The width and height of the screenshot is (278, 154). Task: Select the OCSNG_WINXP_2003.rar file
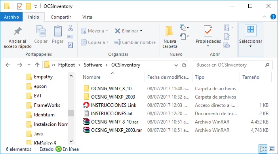(175, 130)
